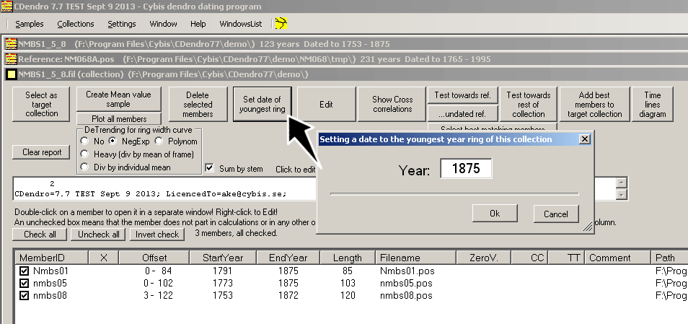Open the Samples menu
Viewport: 688px width, 324px height.
[30, 24]
